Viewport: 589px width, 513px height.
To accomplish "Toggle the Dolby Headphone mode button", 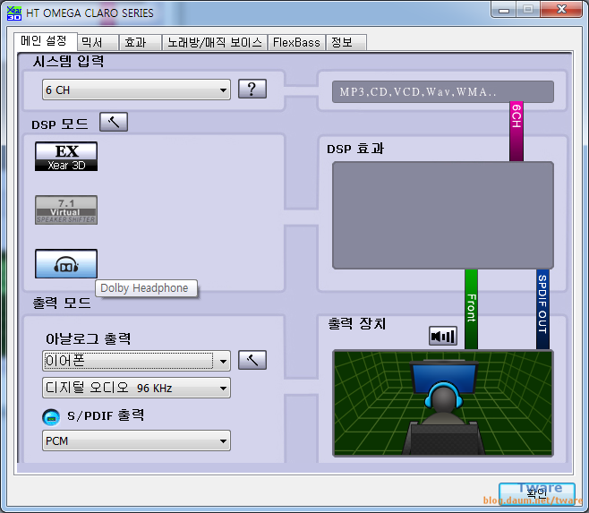I will tap(66, 264).
